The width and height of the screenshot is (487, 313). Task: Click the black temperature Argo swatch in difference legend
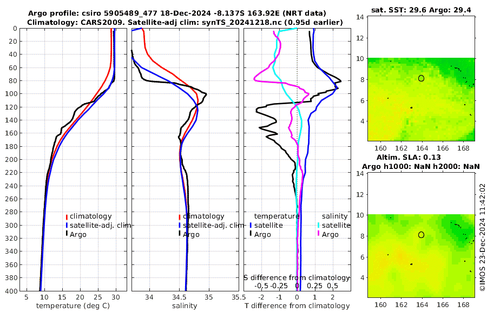point(251,233)
